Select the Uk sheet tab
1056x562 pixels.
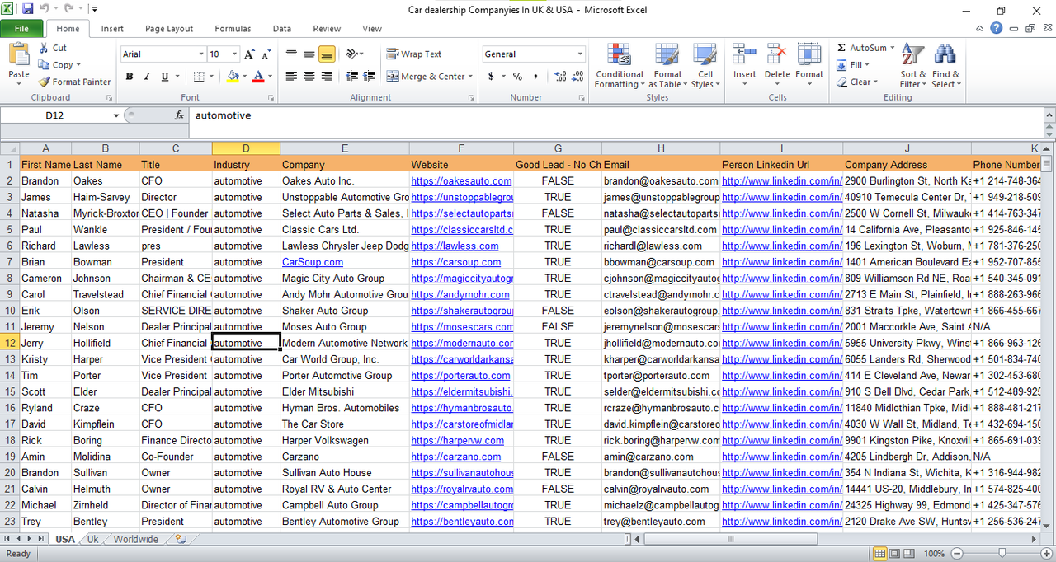point(92,538)
